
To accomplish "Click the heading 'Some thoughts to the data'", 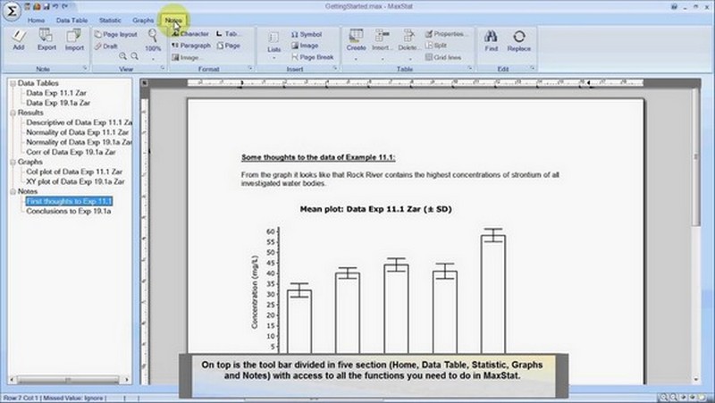I will click(318, 157).
